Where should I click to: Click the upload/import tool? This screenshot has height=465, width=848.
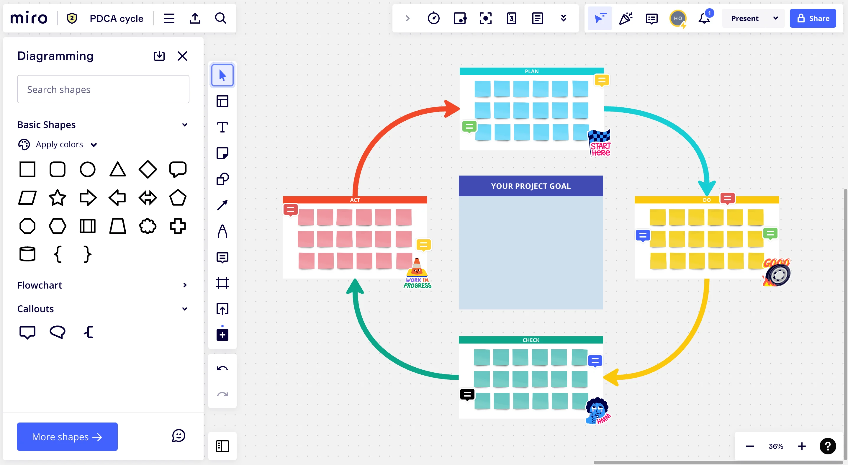click(x=195, y=18)
